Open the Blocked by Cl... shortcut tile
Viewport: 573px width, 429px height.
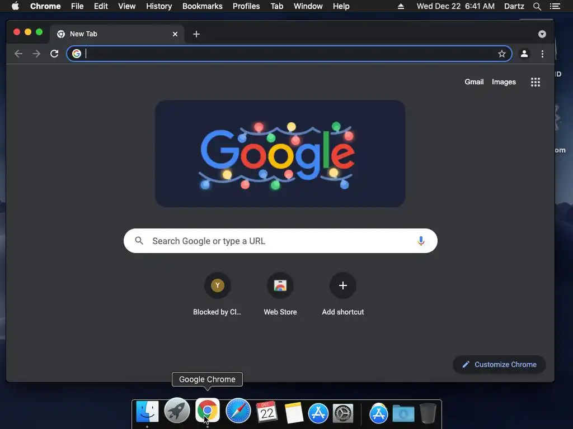218,295
